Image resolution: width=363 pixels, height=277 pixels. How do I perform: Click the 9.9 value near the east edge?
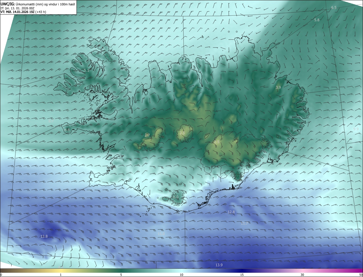click(356, 129)
